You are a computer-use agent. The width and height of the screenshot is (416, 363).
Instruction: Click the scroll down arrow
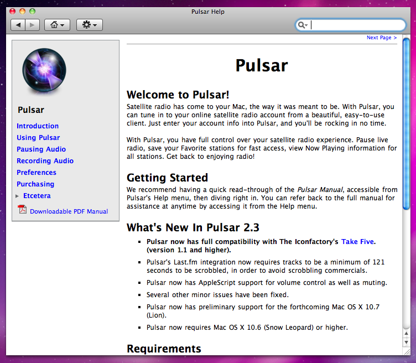[406, 343]
